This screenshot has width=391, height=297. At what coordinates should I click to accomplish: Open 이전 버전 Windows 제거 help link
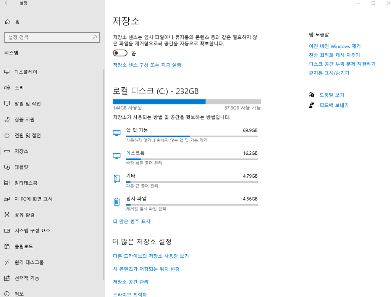[334, 46]
